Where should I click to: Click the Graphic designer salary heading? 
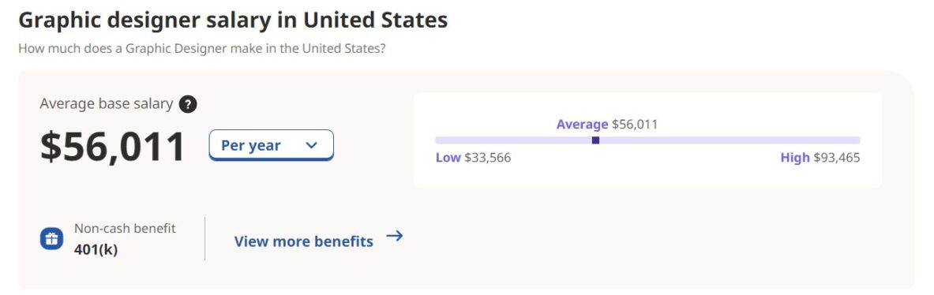[233, 21]
